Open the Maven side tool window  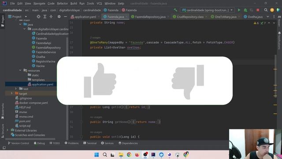(x=279, y=21)
